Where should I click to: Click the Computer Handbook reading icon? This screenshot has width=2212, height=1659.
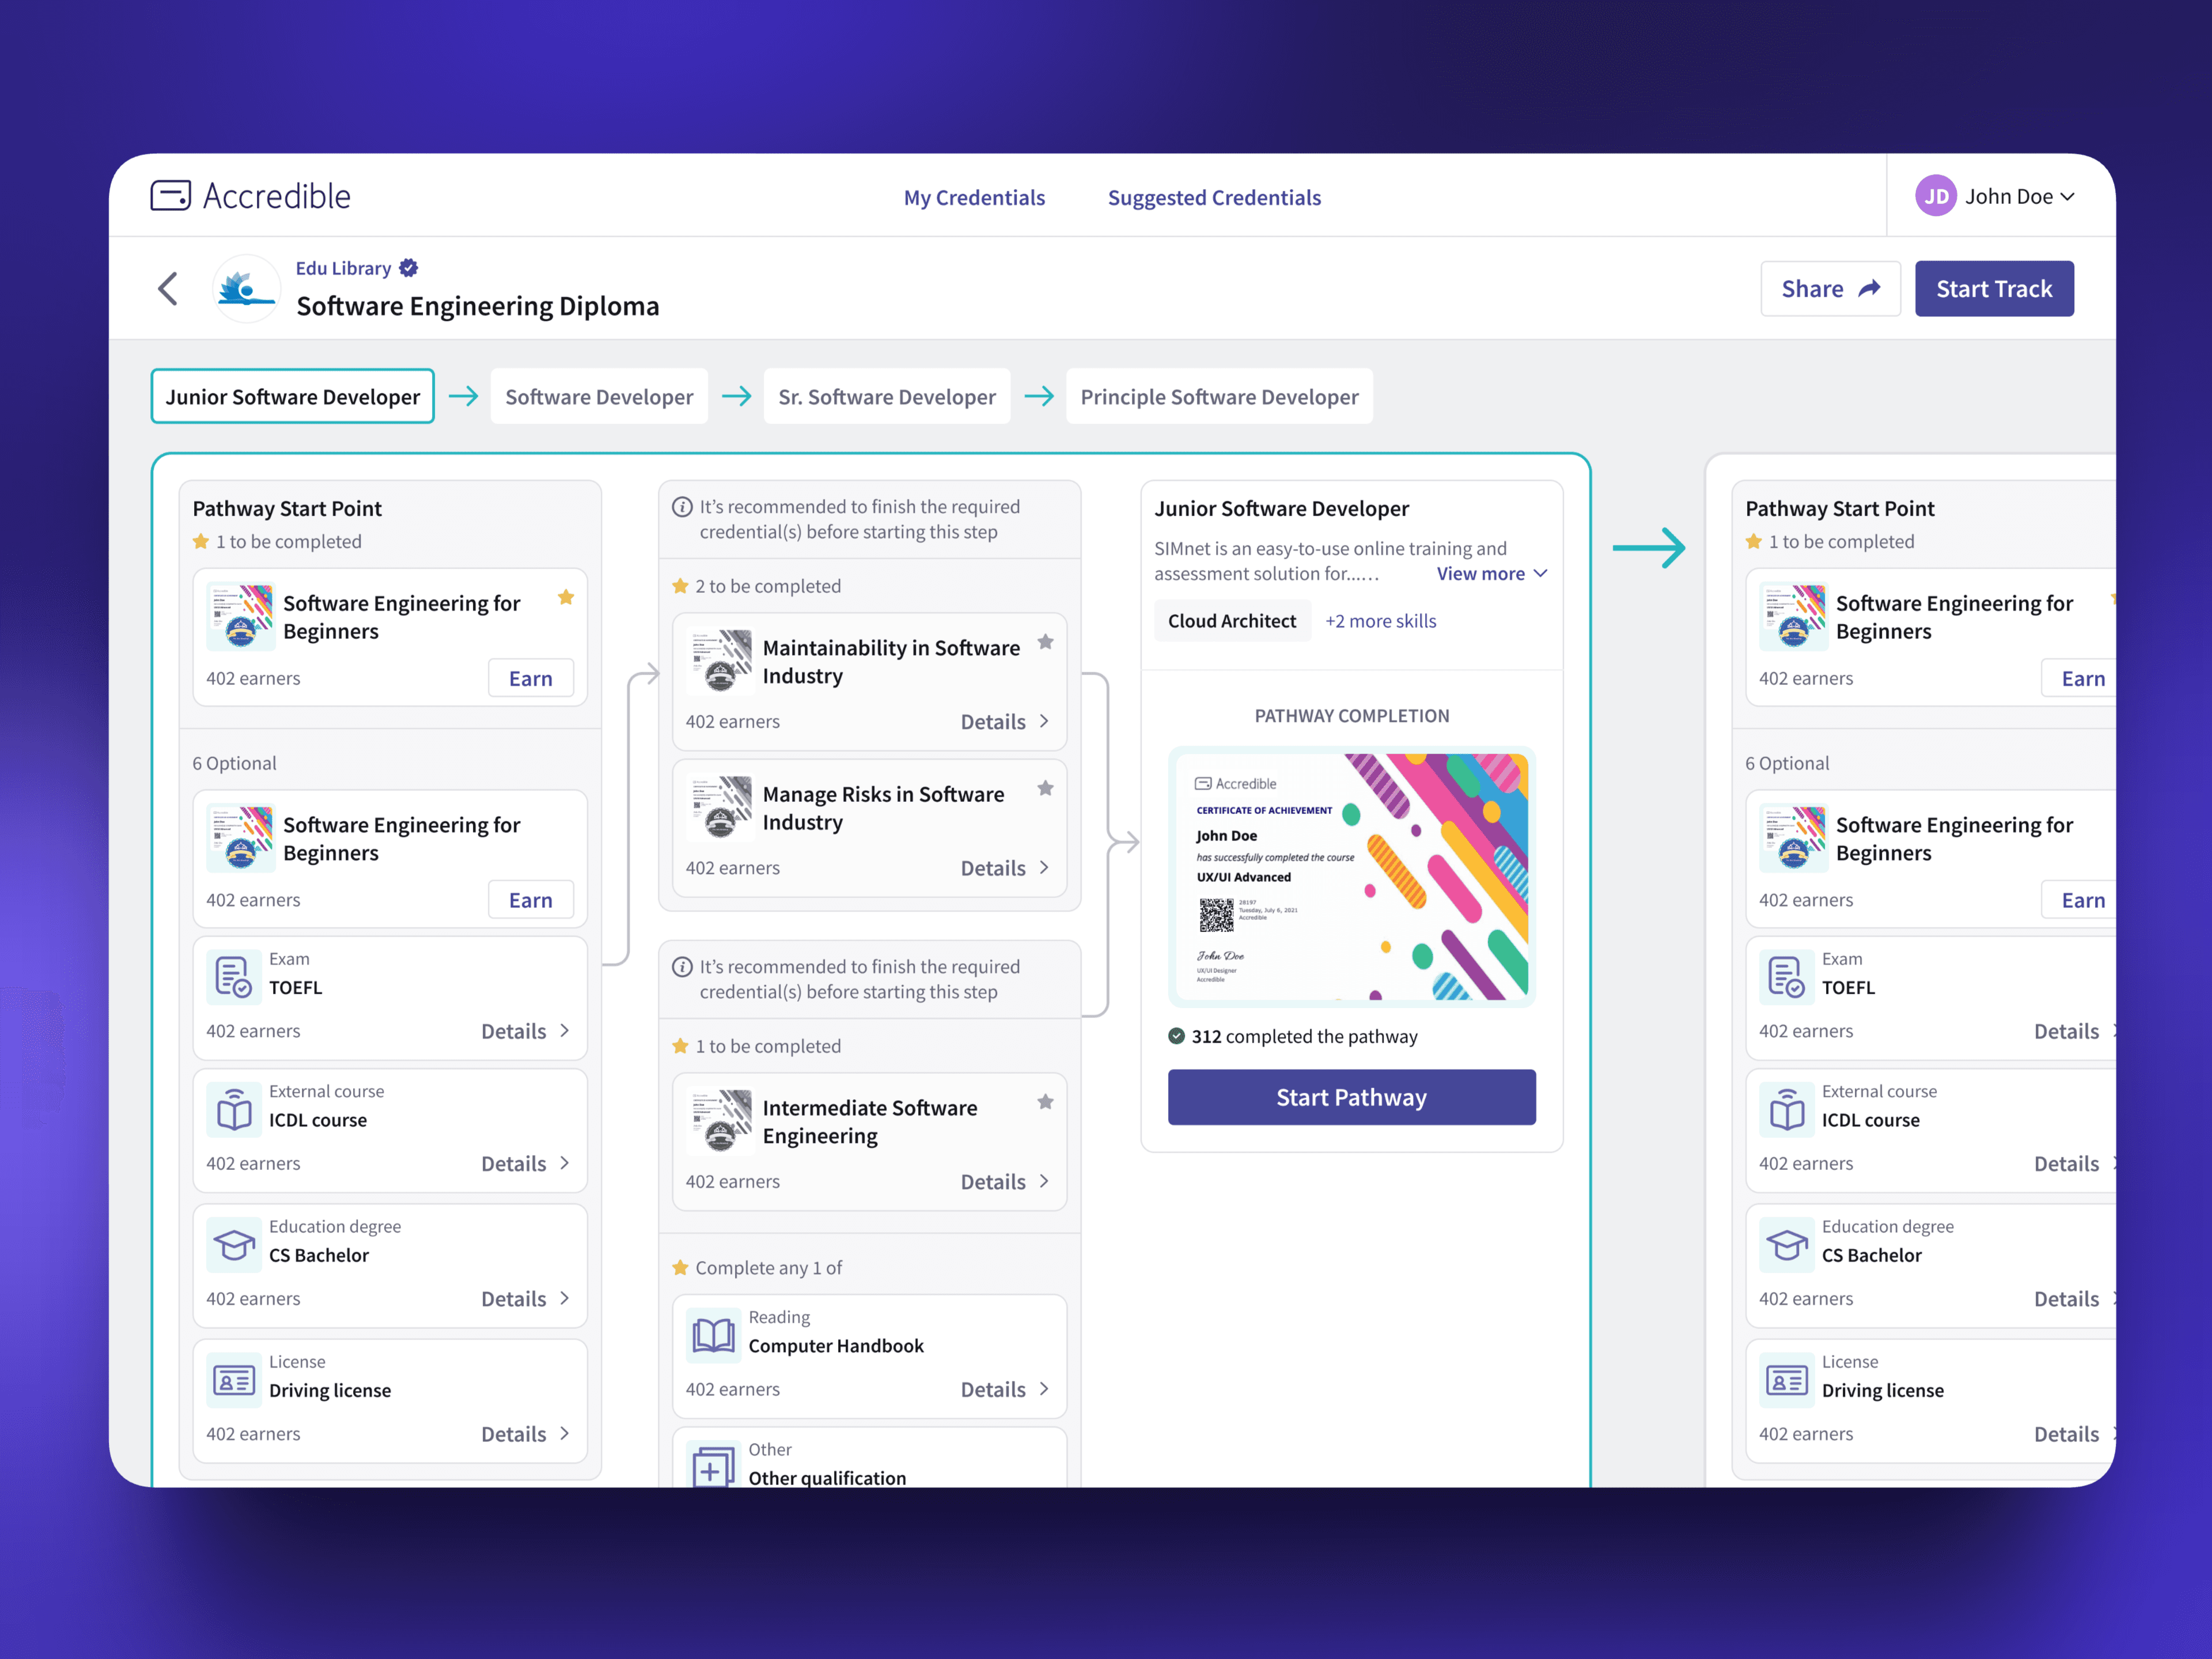pyautogui.click(x=713, y=1334)
